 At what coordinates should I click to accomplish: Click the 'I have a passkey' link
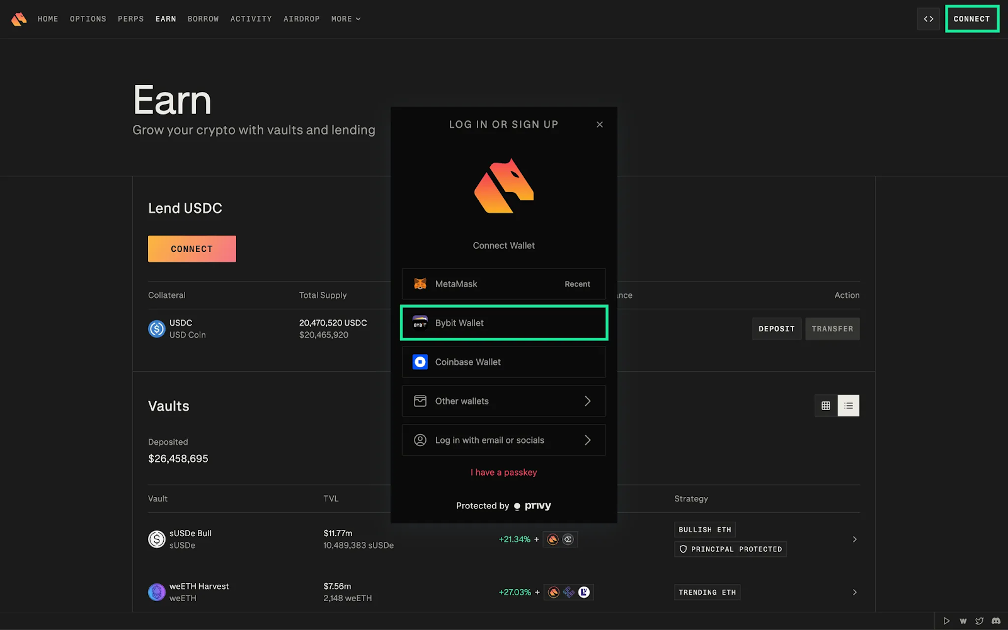504,472
